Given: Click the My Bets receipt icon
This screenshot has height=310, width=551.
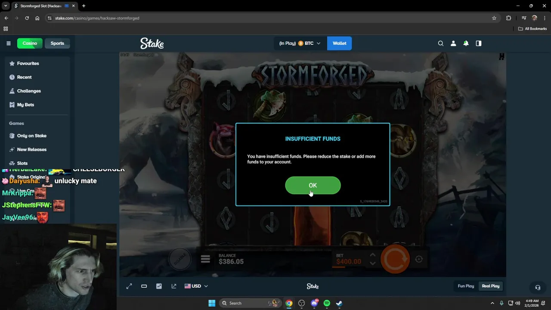Looking at the screenshot, I should pos(12,105).
